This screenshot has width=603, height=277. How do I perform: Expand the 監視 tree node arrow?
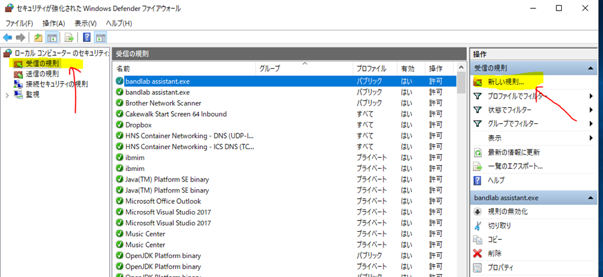pos(7,94)
